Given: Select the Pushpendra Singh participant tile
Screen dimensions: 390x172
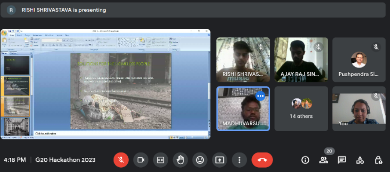Looking at the screenshot, I should click(359, 59).
